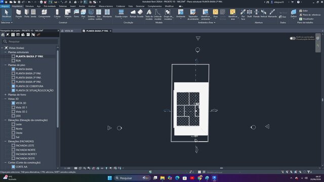Open the Ambiente e Área panel dropdown
The image size is (324, 182).
click(207, 22)
